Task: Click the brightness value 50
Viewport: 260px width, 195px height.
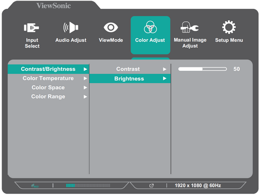Action: [x=237, y=69]
